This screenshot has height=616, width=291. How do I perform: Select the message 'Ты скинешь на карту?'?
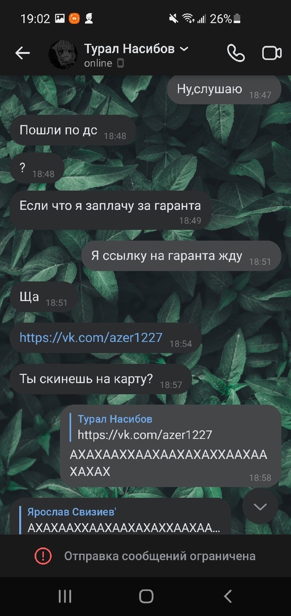(x=101, y=379)
